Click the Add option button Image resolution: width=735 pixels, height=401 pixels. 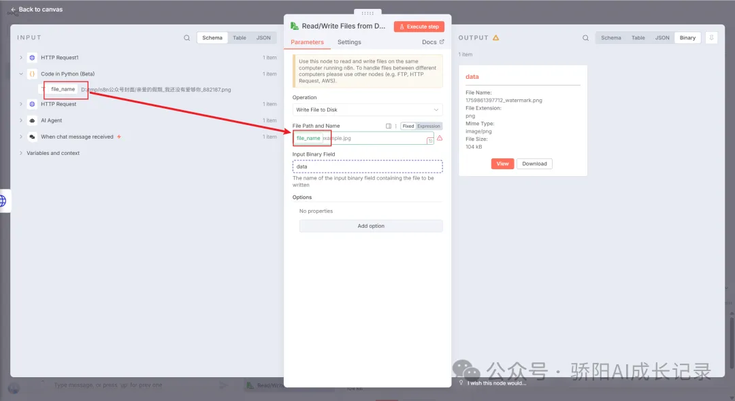(x=371, y=226)
